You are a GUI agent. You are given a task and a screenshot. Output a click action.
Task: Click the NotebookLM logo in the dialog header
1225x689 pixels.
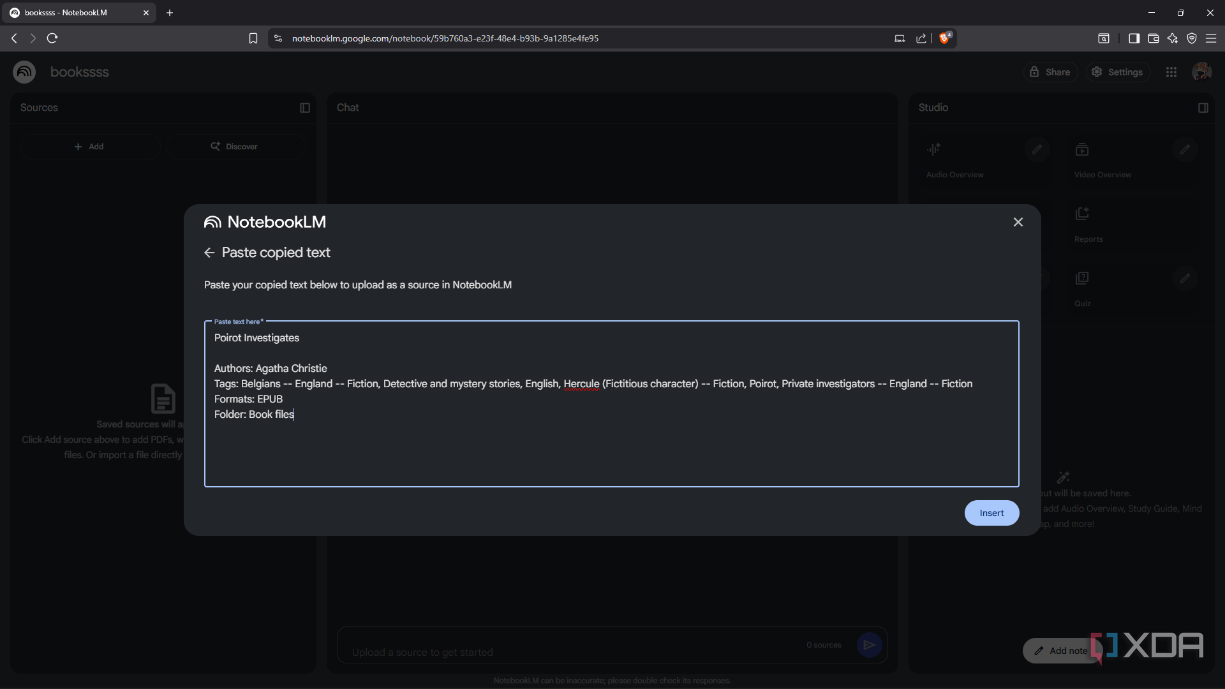[x=265, y=222]
